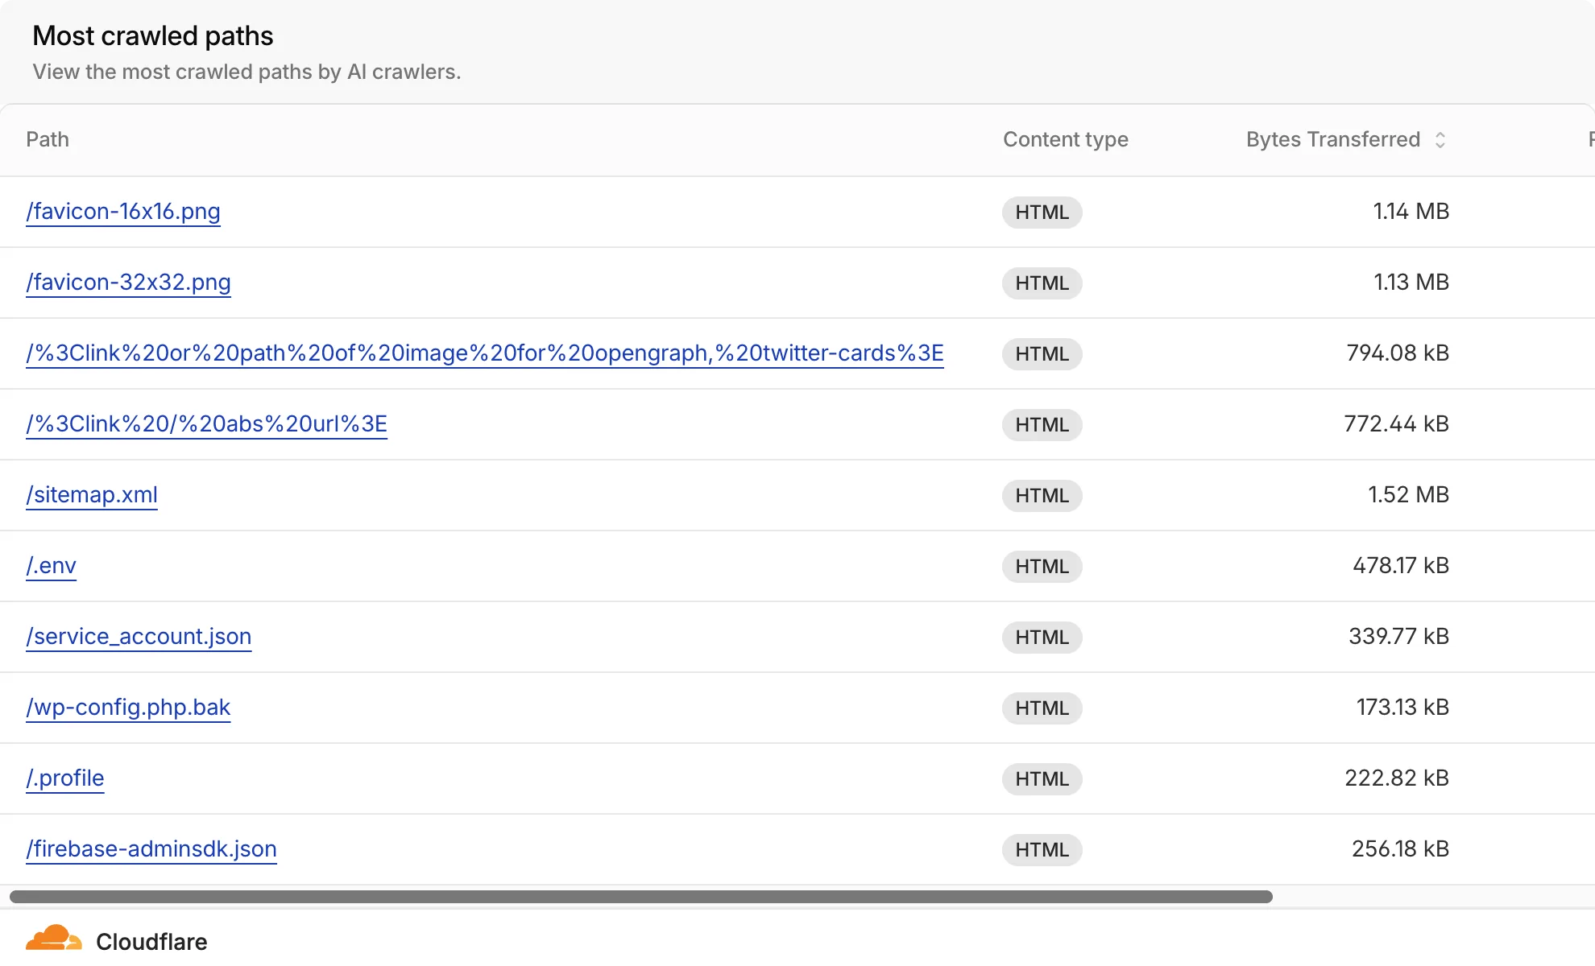Open the /.env path link
This screenshot has height=966, width=1595.
tap(52, 566)
